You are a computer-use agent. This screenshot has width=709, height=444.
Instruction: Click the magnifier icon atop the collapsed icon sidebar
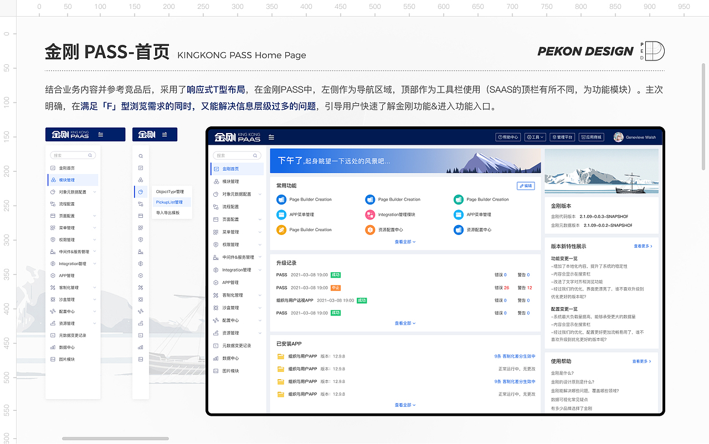pos(141,156)
